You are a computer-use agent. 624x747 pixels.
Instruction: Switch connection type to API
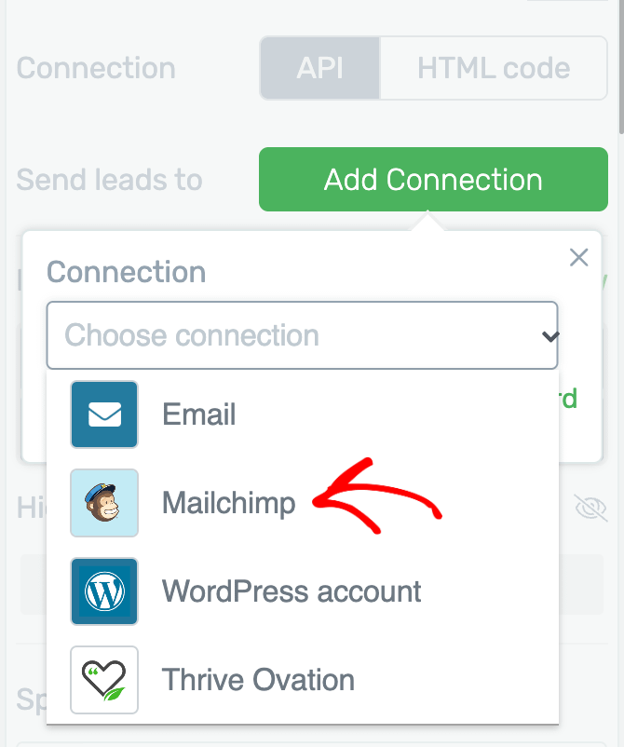pyautogui.click(x=319, y=68)
